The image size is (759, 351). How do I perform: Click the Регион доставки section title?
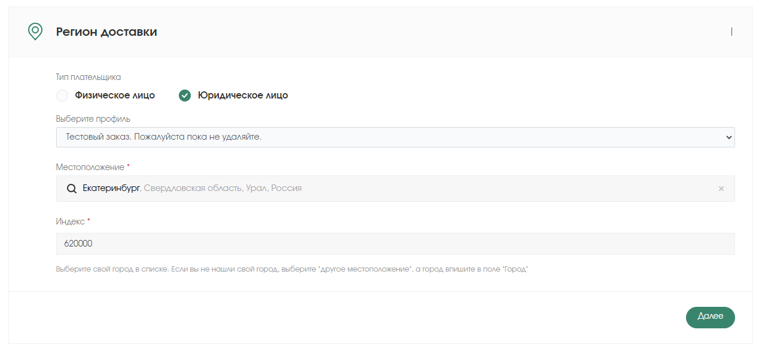106,32
